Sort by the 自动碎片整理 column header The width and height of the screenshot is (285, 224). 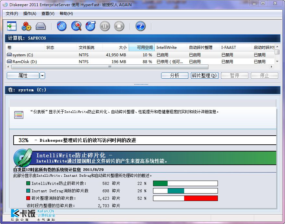203,48
